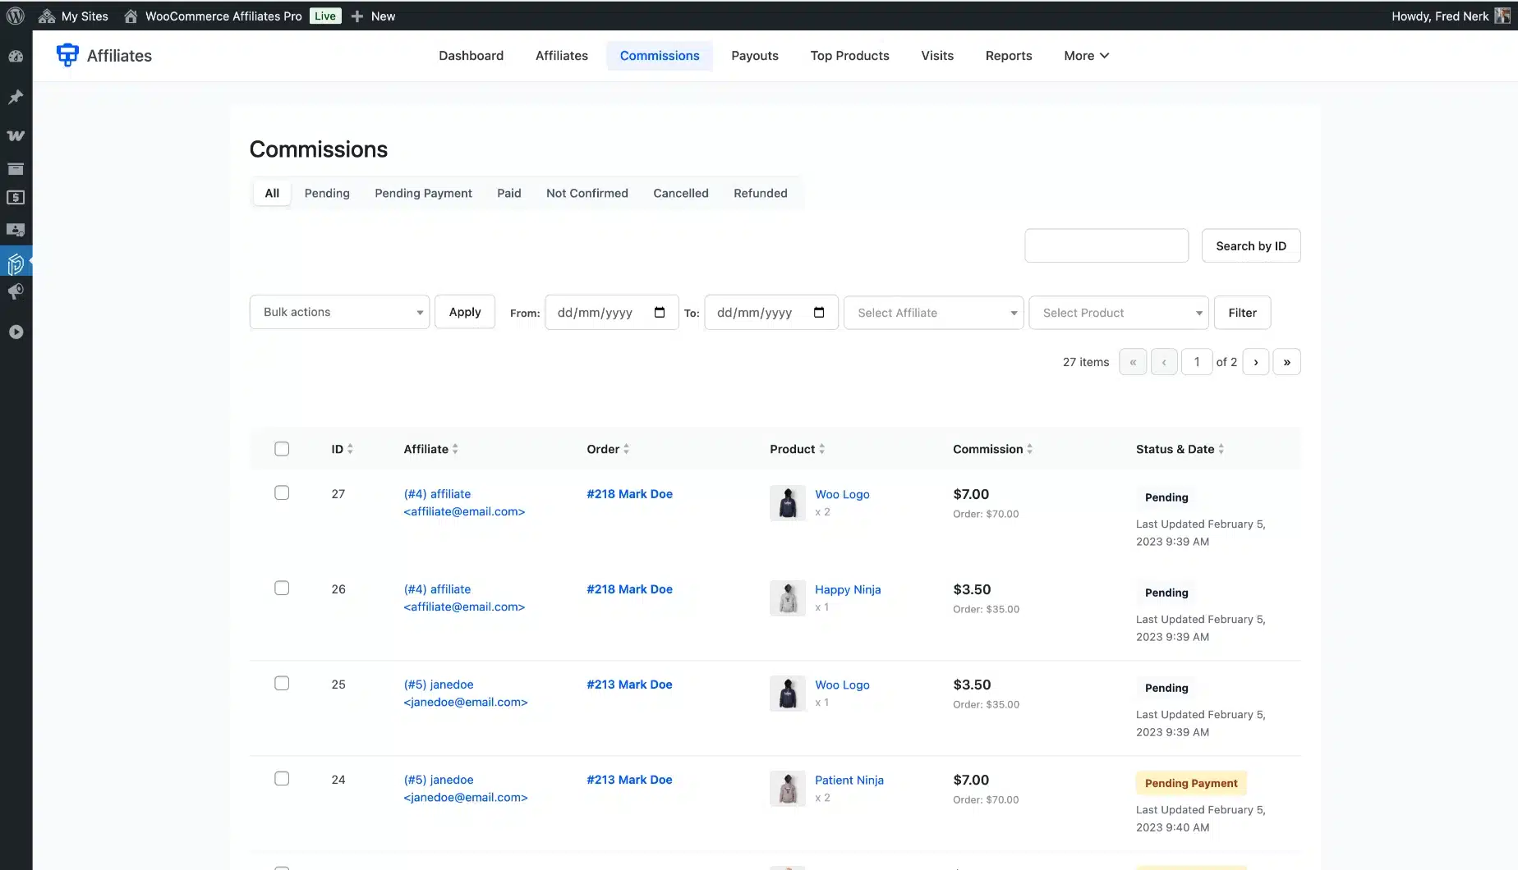The width and height of the screenshot is (1518, 870).
Task: Open Products archive box icon in sidebar
Action: (x=16, y=169)
